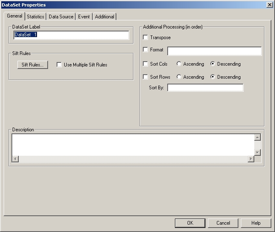Select Descending radio for Sort Rows

click(x=213, y=77)
